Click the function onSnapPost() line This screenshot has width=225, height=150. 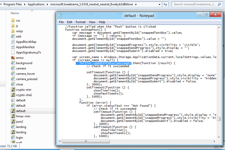85,30
